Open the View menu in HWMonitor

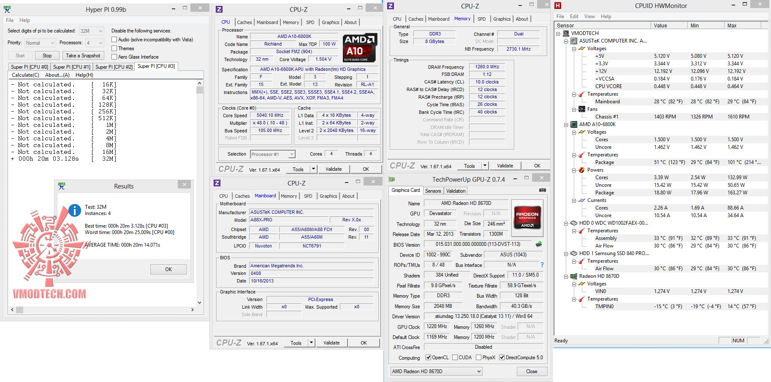(589, 16)
